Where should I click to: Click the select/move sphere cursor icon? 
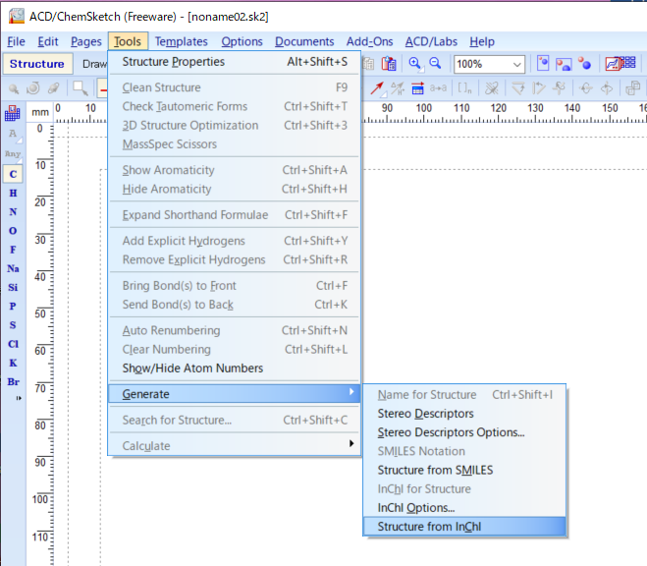pyautogui.click(x=14, y=87)
